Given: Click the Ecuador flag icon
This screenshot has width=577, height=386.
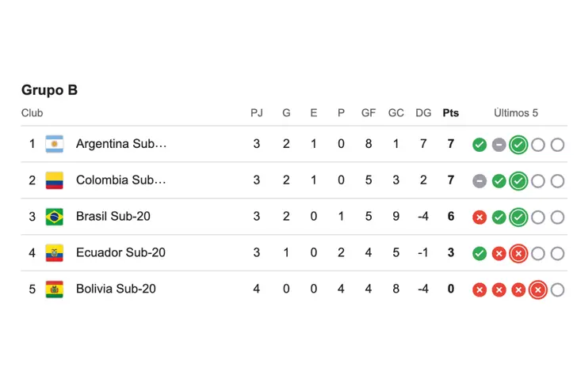Looking at the screenshot, I should (x=54, y=253).
